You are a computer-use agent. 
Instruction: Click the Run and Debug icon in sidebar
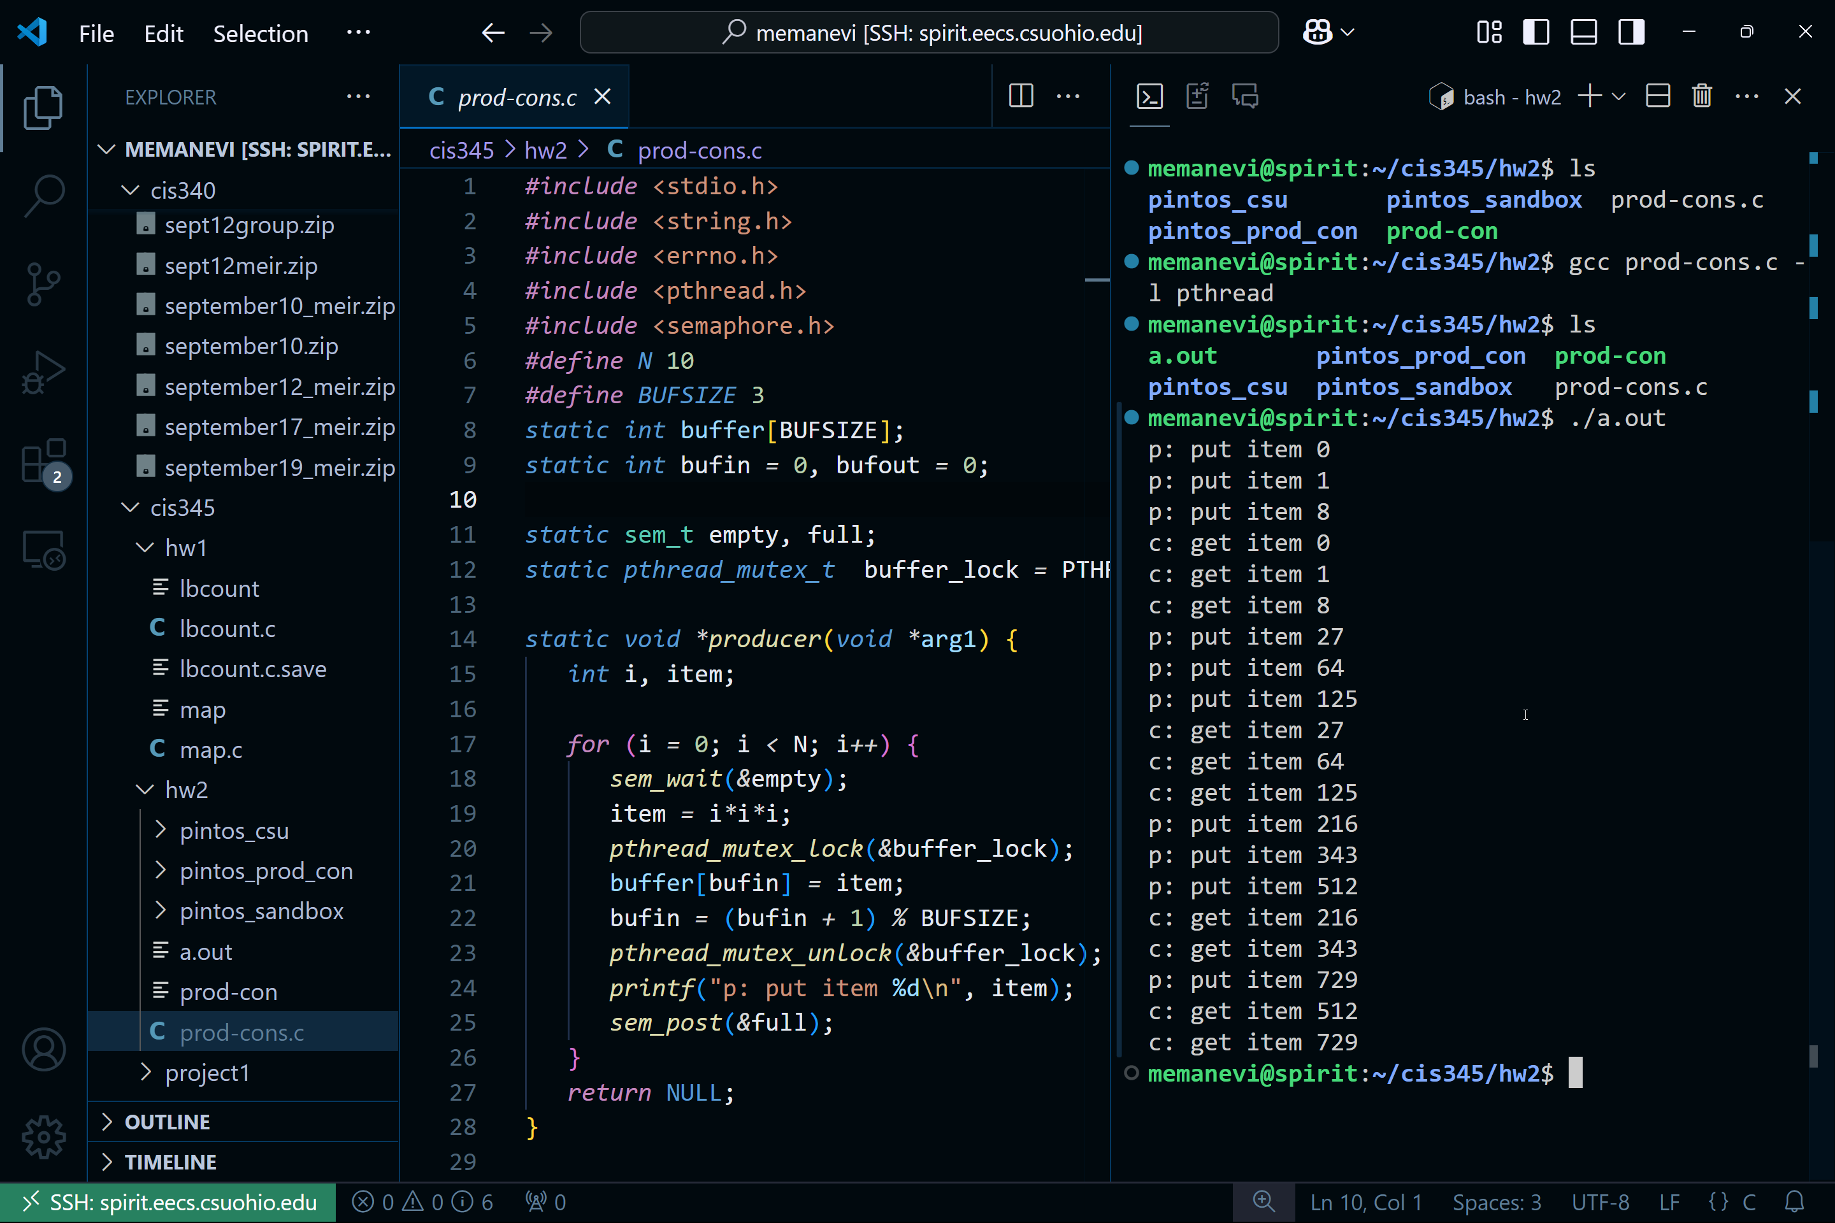(x=41, y=375)
